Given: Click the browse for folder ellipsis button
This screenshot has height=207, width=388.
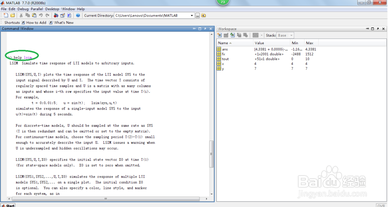Looking at the screenshot, I should coord(197,16).
